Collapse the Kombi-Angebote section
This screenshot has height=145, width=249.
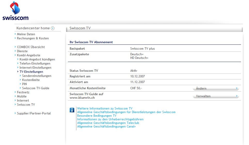[28, 55]
